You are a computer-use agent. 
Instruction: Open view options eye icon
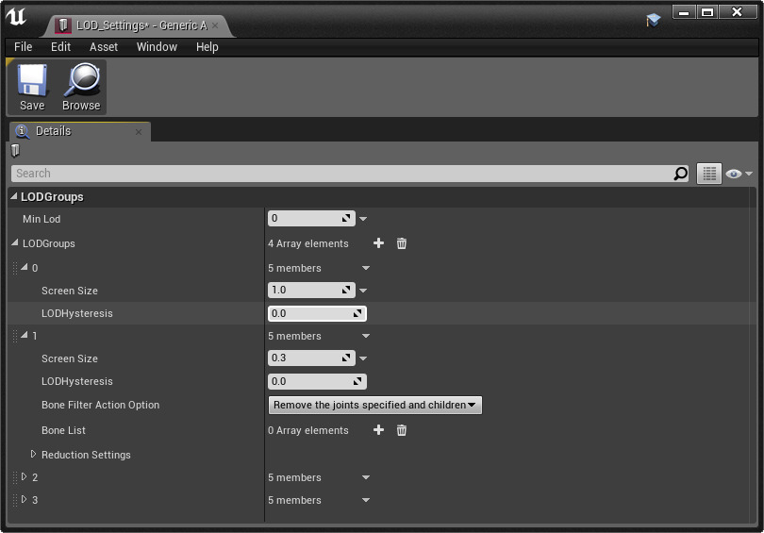[x=739, y=174]
